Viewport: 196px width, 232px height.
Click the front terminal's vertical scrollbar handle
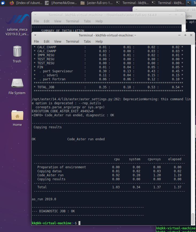(193, 219)
